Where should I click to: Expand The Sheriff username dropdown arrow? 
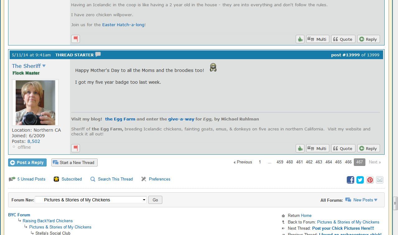pyautogui.click(x=44, y=66)
